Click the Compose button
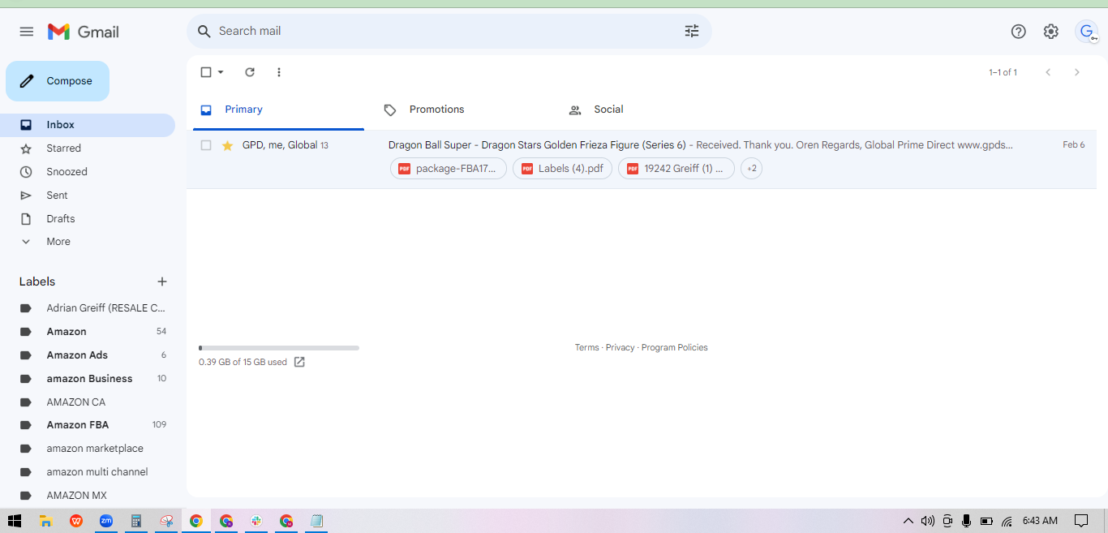Image resolution: width=1108 pixels, height=533 pixels. pyautogui.click(x=58, y=81)
